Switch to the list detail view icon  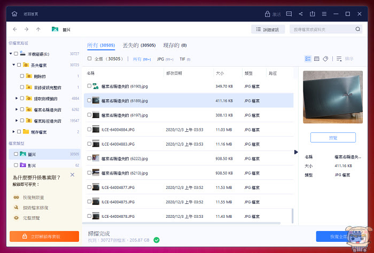pos(308,59)
